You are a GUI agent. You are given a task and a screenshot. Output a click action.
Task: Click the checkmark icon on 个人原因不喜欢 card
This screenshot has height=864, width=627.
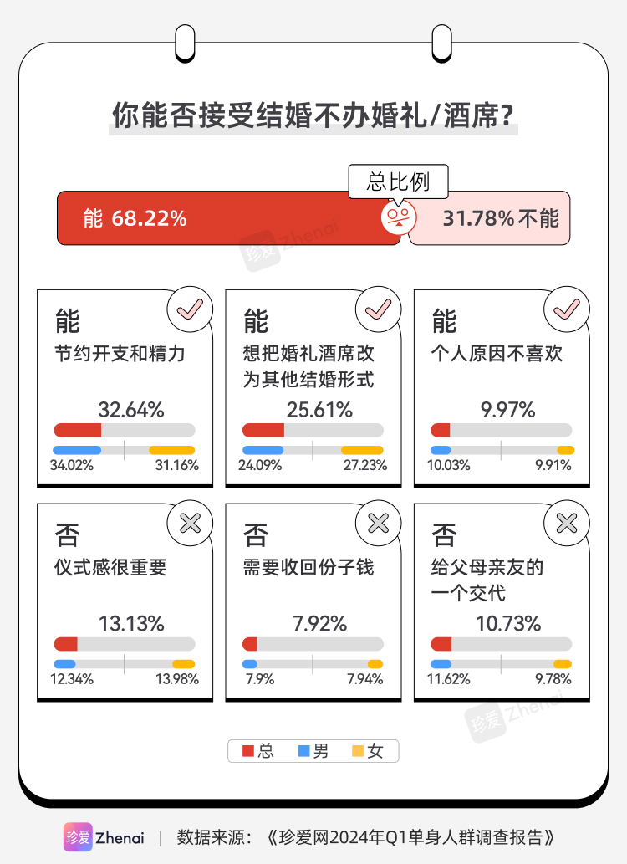pos(567,309)
